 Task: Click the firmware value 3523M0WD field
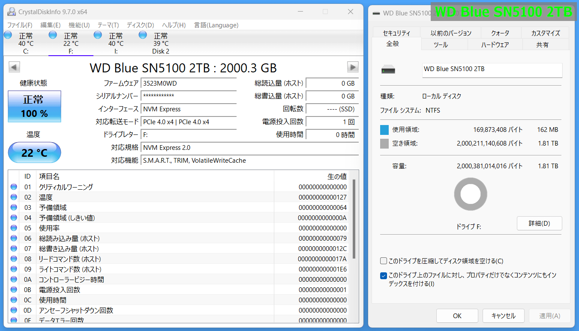pos(189,83)
